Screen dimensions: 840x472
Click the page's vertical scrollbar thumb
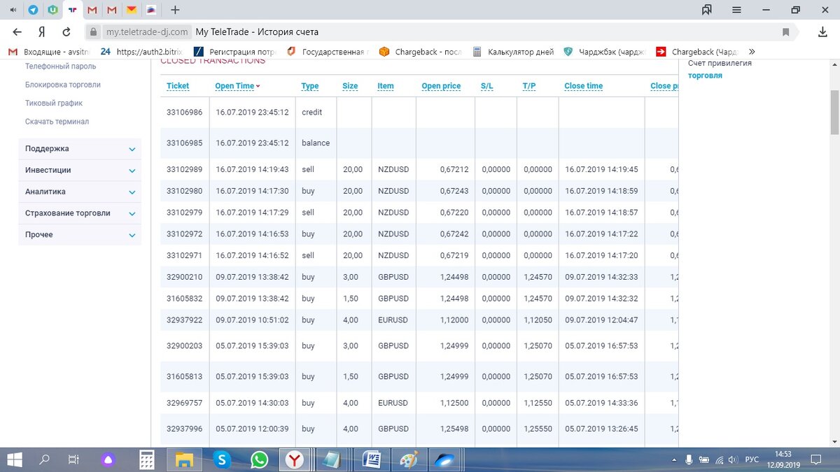pyautogui.click(x=834, y=112)
